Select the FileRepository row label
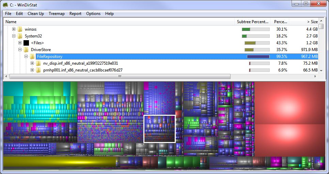The width and height of the screenshot is (329, 174). click(50, 57)
